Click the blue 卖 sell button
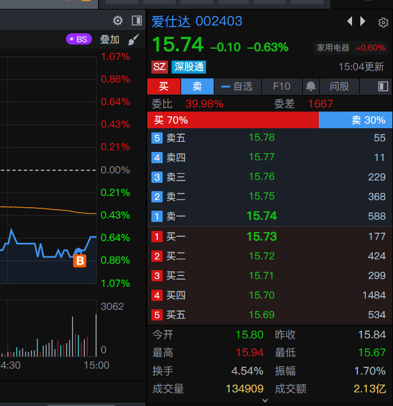393x406 pixels. 197,86
